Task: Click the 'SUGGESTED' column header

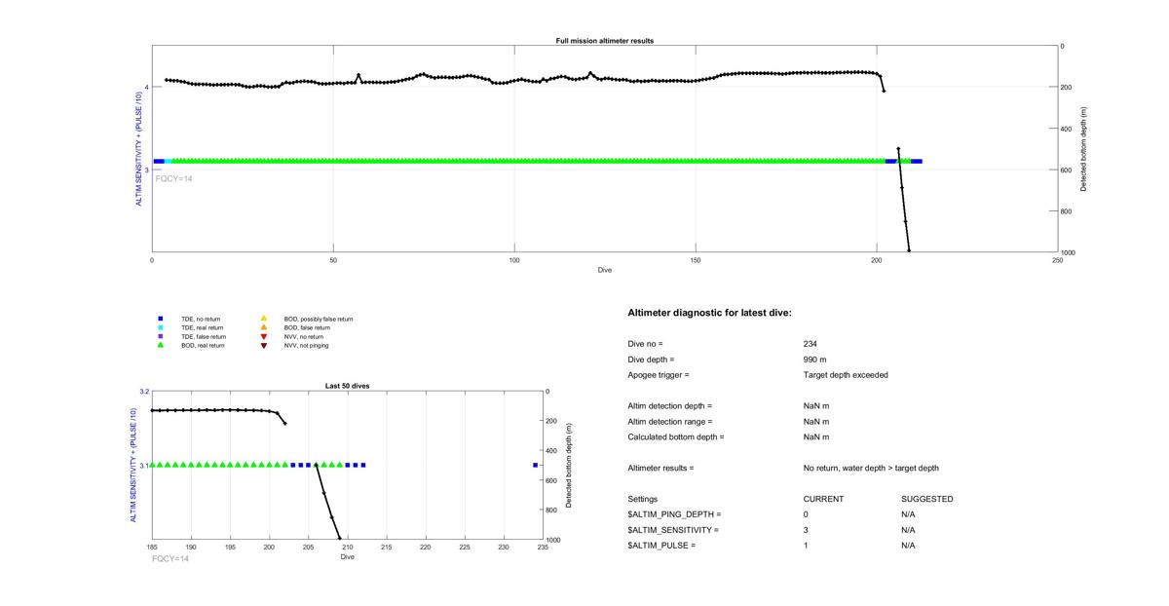Action: pos(926,499)
